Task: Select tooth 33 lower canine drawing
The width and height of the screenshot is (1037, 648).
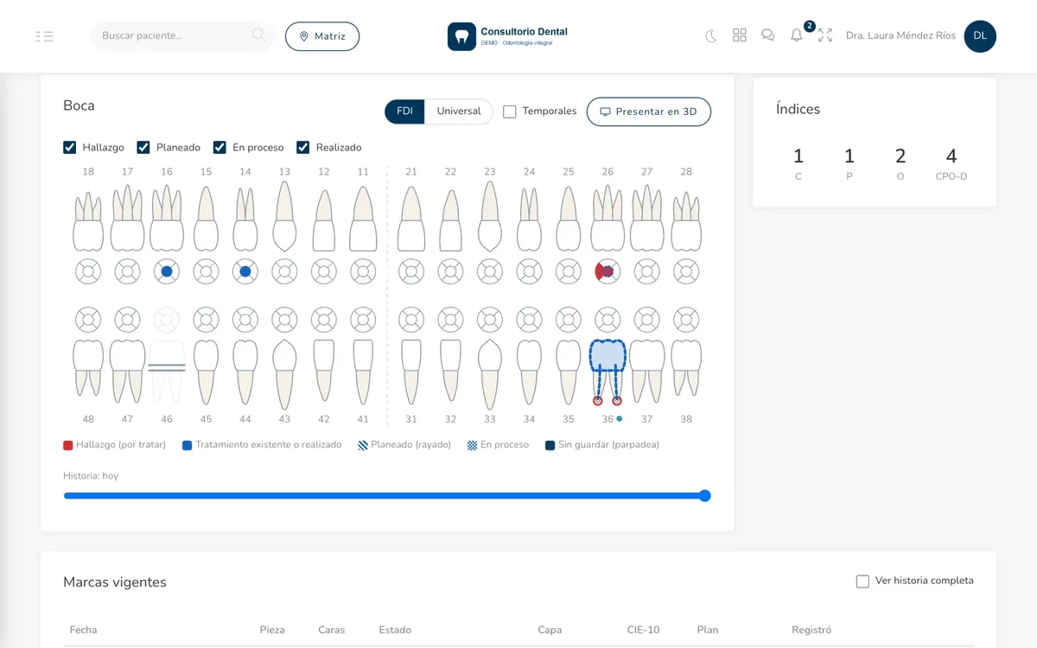Action: click(490, 373)
